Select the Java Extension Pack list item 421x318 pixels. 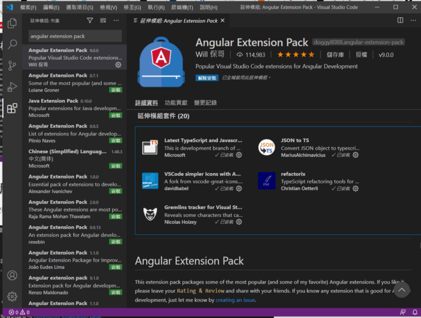coord(74,108)
